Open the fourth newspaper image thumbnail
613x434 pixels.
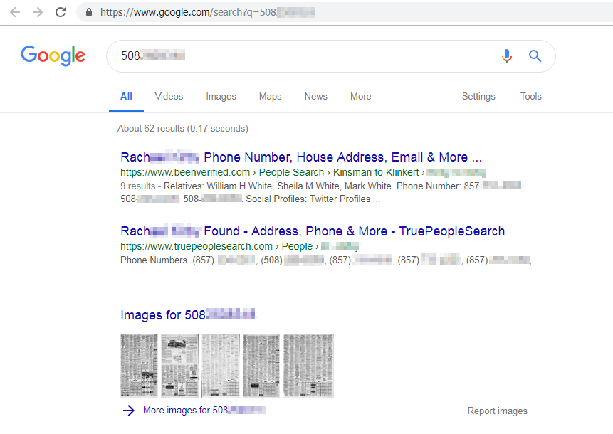(261, 366)
